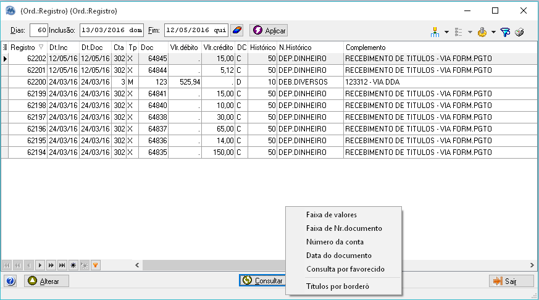The height and width of the screenshot is (300, 539).
Task: Click the Dt.Doc column header
Action: [95, 48]
